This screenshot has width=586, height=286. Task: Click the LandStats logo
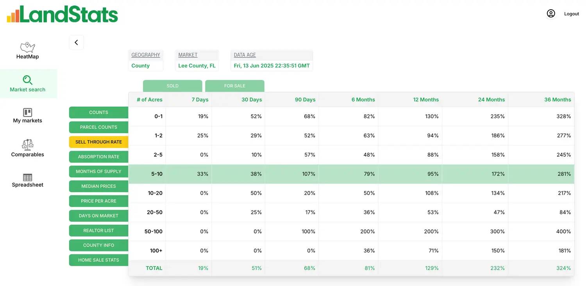[63, 14]
